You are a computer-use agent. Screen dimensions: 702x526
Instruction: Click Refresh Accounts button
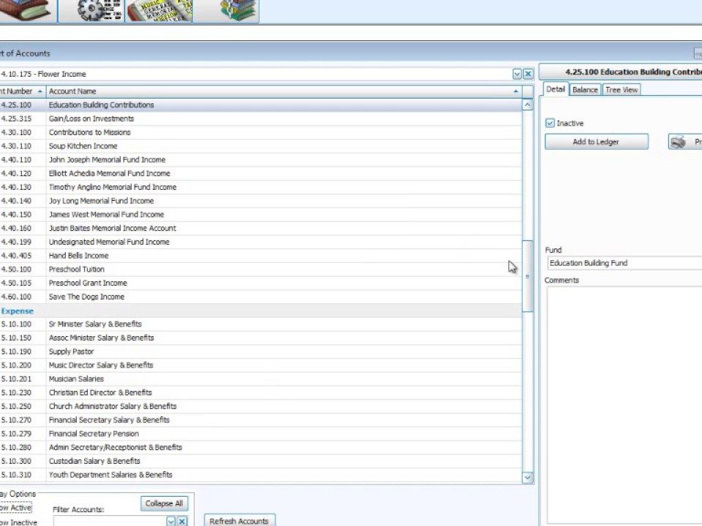coord(239,521)
